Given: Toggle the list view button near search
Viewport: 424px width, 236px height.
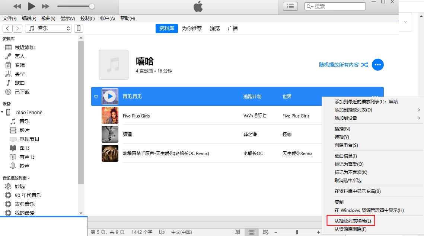Looking at the screenshot, I should pyautogui.click(x=290, y=6).
